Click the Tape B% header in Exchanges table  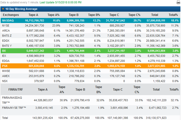pos(94,15)
